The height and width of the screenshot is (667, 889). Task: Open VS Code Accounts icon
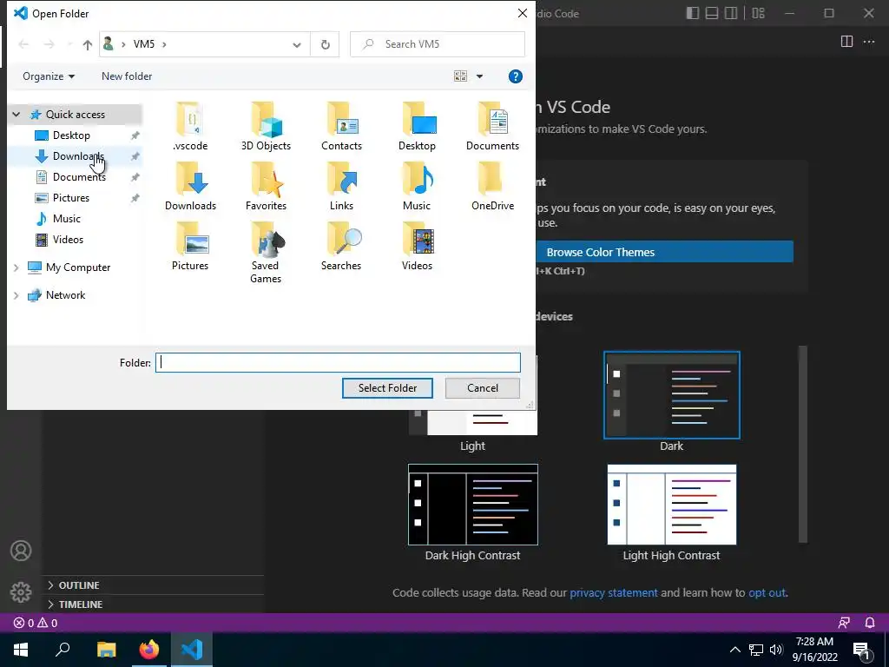(x=21, y=551)
